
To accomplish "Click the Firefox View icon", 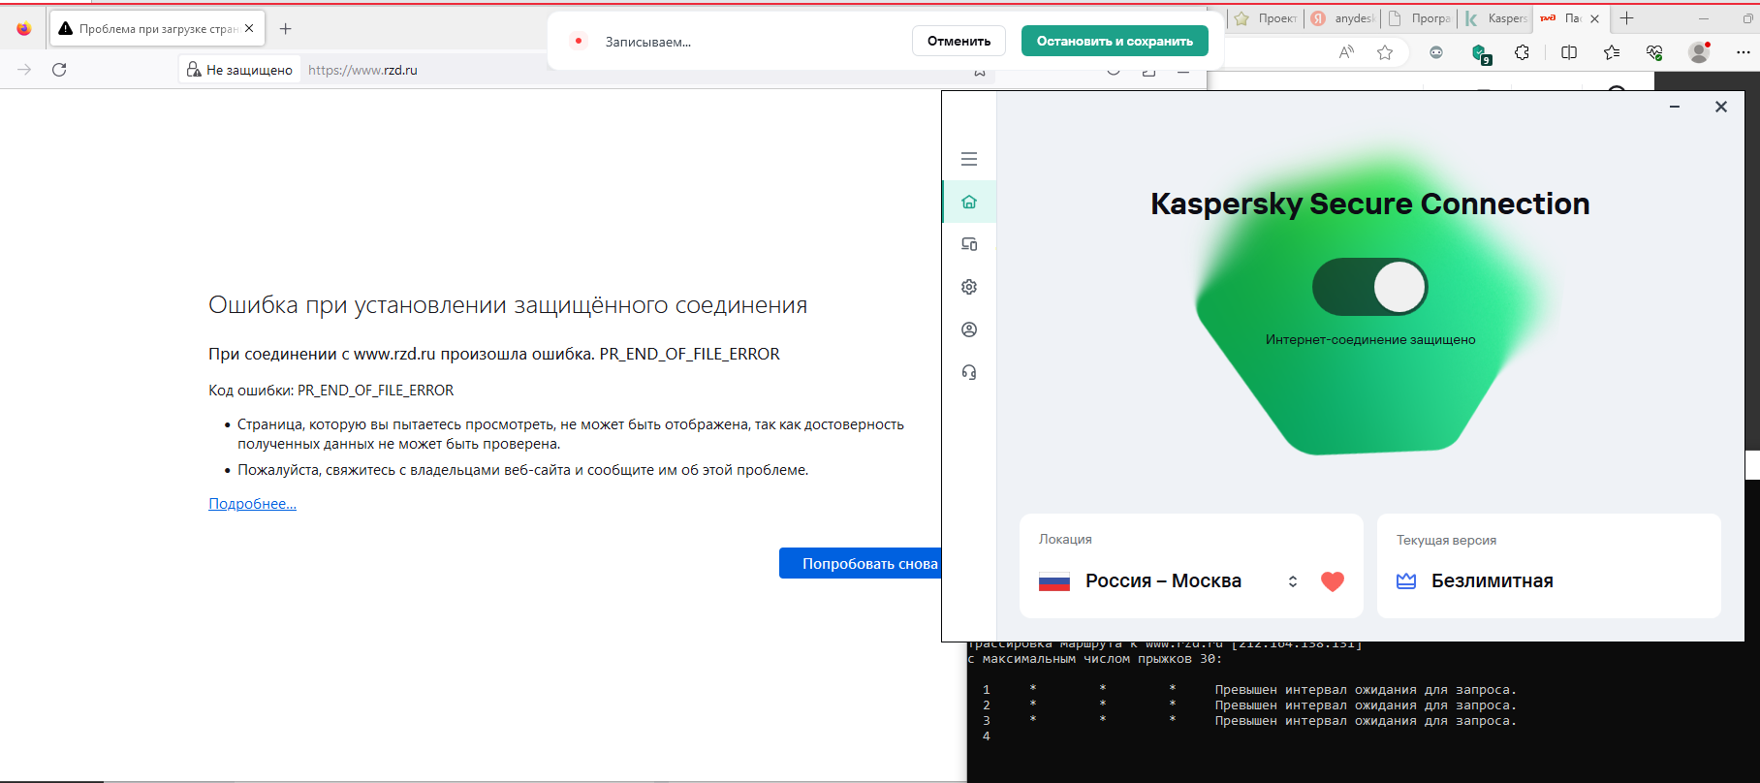I will [24, 29].
